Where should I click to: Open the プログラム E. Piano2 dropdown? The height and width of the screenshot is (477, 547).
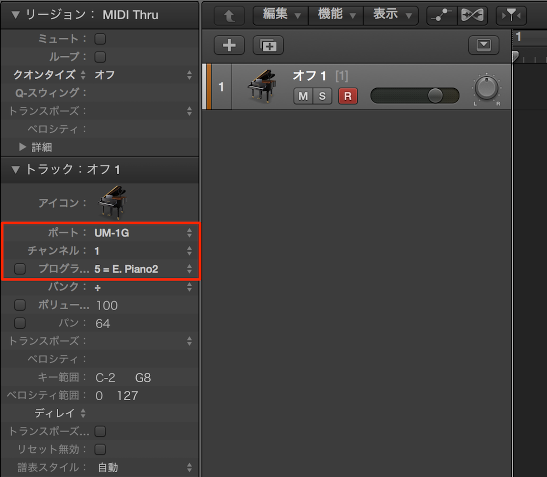click(x=143, y=269)
